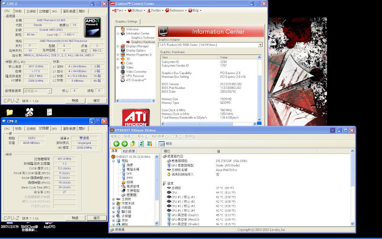Click the Graphics Settings tab
The image size is (382, 239).
coord(126,22)
